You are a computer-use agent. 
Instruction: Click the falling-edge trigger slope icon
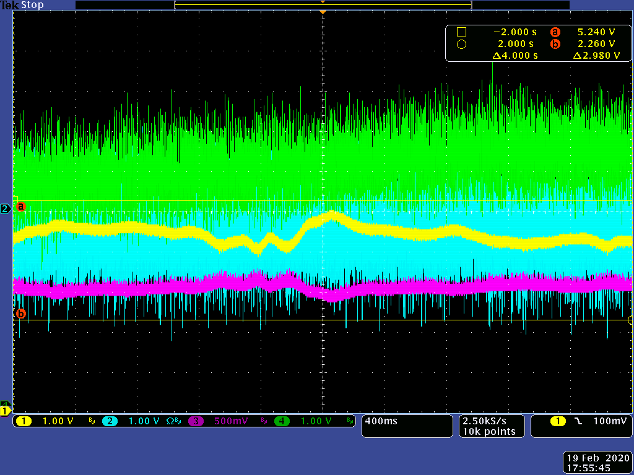(577, 421)
